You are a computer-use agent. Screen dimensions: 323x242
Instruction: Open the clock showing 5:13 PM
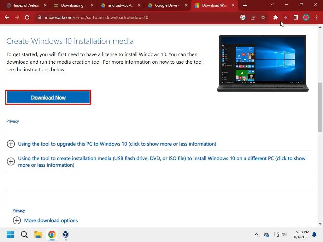tap(301, 234)
